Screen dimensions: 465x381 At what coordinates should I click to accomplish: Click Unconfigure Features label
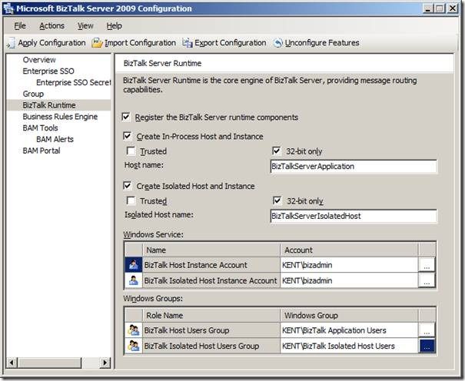pos(322,43)
